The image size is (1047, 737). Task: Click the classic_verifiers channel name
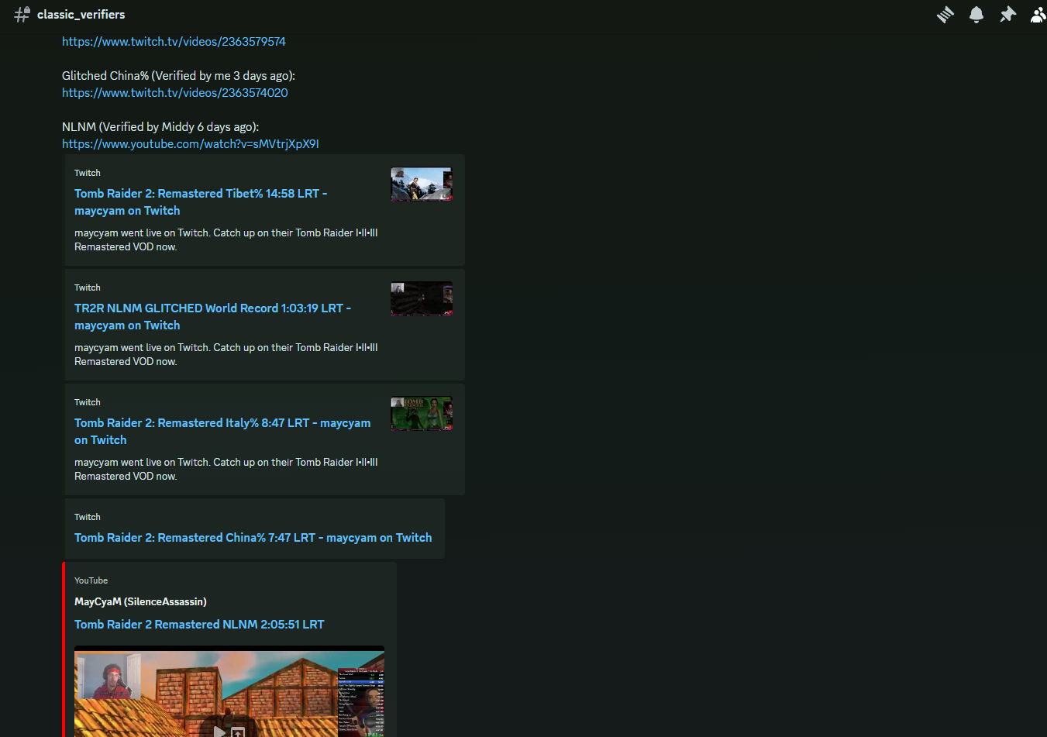(81, 15)
